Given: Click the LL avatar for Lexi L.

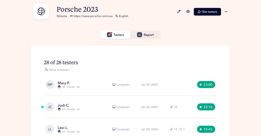Looking at the screenshot, I should point(50,129).
